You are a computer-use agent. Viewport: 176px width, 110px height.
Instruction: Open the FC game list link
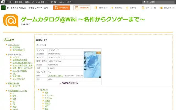point(14,94)
